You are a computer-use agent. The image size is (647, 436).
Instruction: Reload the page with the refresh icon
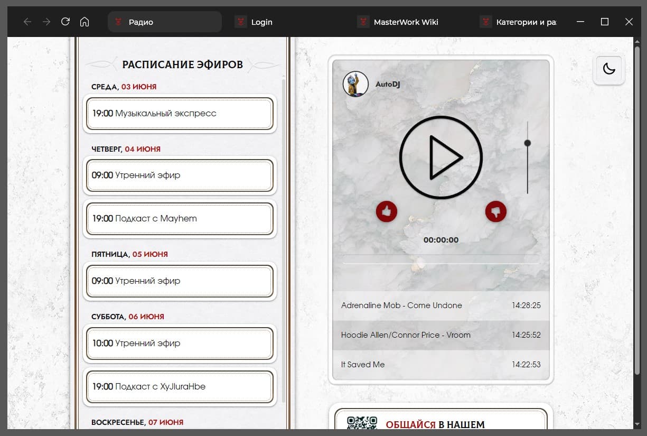pos(65,22)
